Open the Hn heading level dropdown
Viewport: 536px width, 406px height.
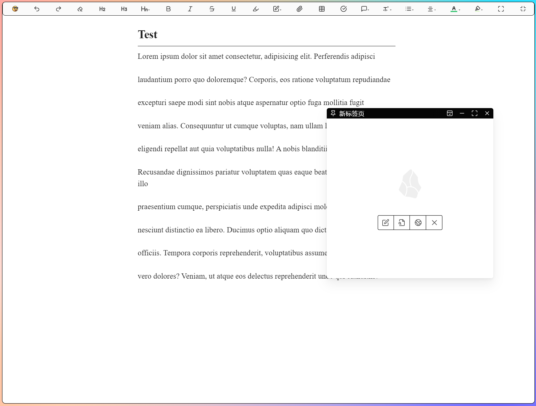145,9
